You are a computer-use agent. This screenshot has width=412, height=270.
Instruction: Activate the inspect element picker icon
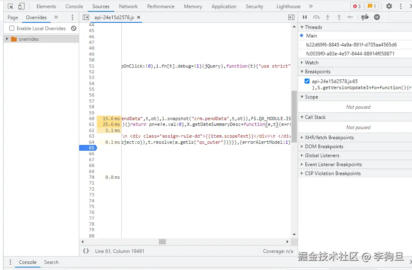coord(11,6)
